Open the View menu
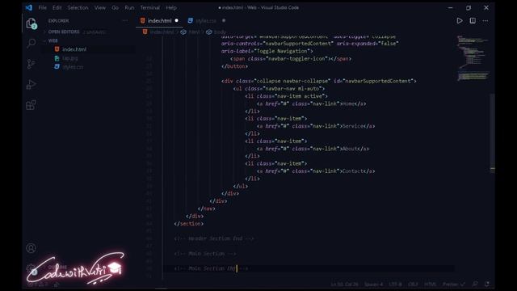517x291 pixels. point(100,7)
